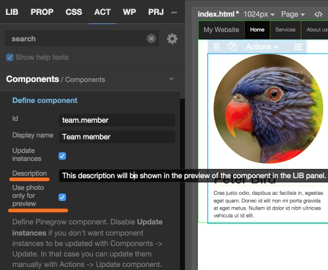Viewport: 328px width, 270px height.
Task: Switch to the WP tab
Action: [129, 12]
